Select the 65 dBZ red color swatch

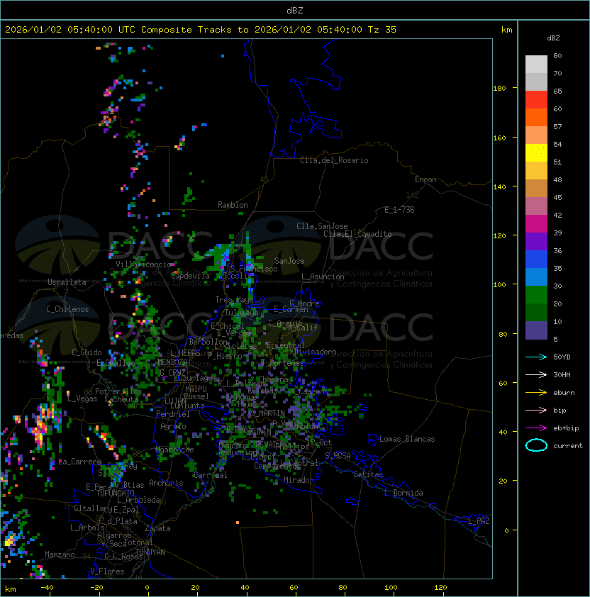(536, 99)
